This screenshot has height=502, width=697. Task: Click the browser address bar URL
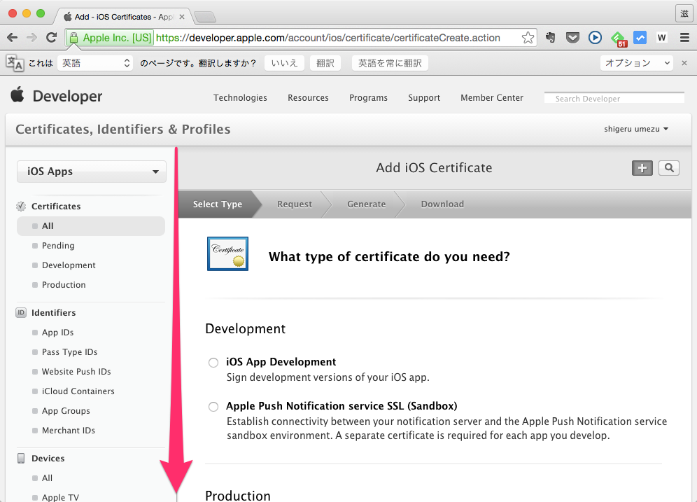(328, 38)
